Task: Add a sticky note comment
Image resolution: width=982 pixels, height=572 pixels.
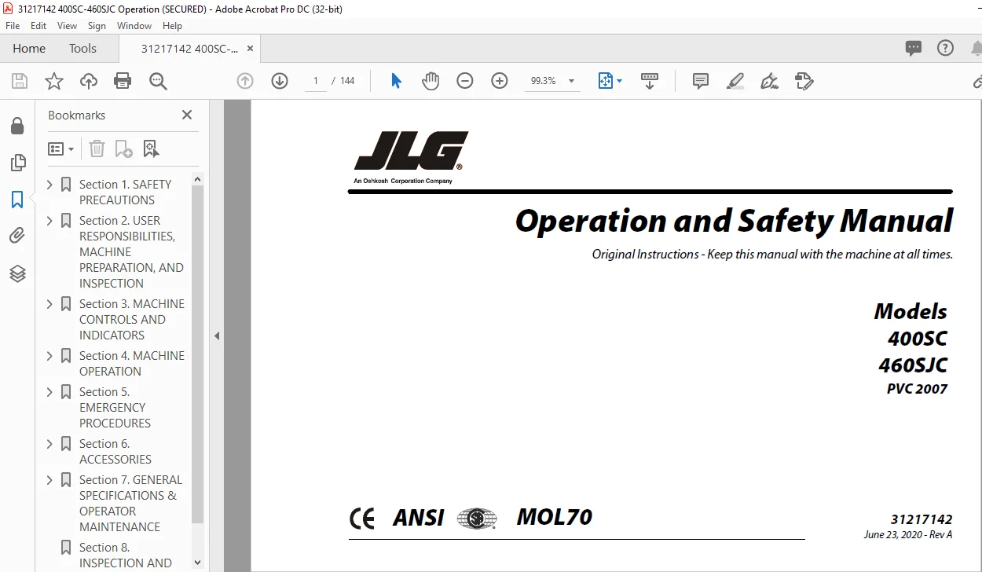Action: point(701,81)
